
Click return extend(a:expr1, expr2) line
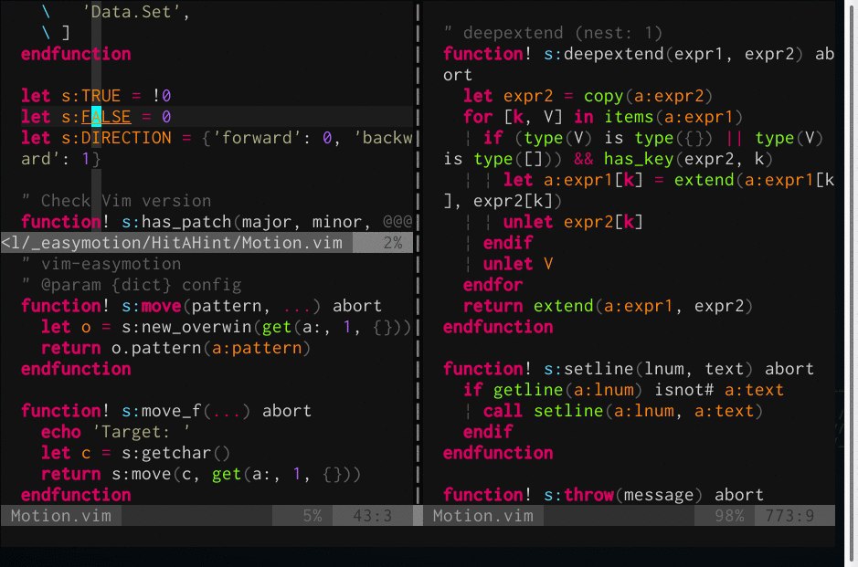609,306
